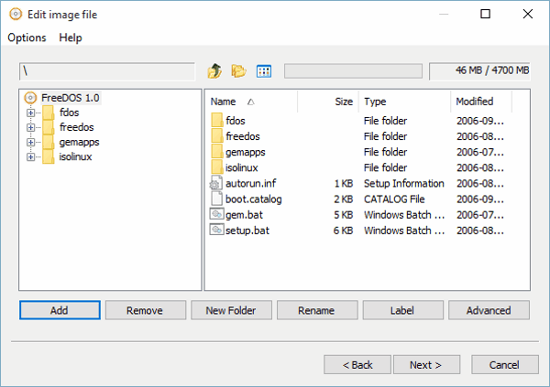Click freedos folder icon in the tree
The height and width of the screenshot is (387, 550).
[48, 127]
